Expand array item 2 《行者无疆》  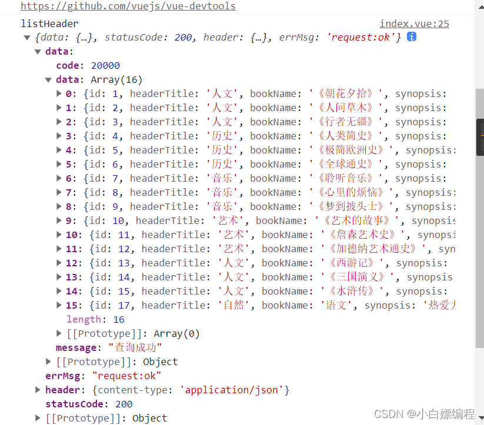click(x=59, y=122)
